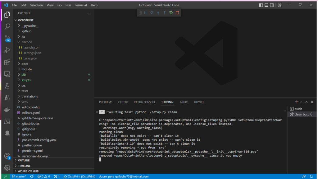
Task: Expand the TIMELINE section
Action: pyautogui.click(x=54, y=166)
